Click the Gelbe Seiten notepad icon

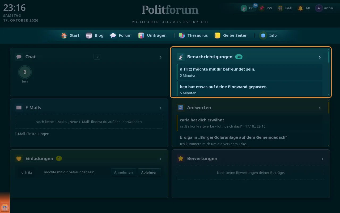pos(218,35)
